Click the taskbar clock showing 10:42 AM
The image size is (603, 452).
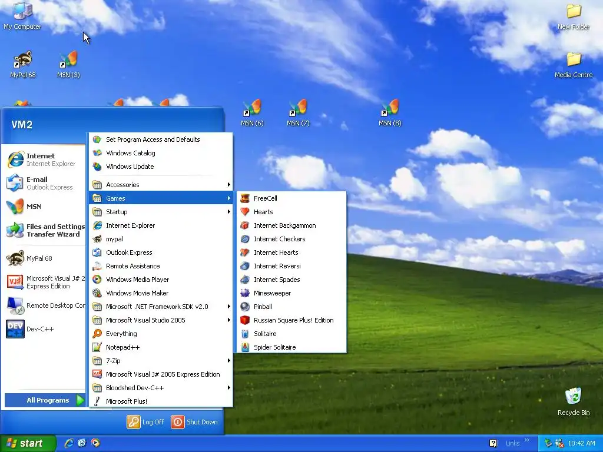581,443
